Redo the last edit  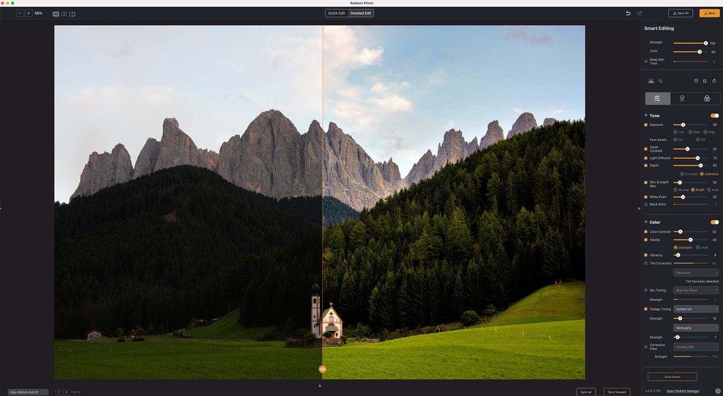pos(639,13)
